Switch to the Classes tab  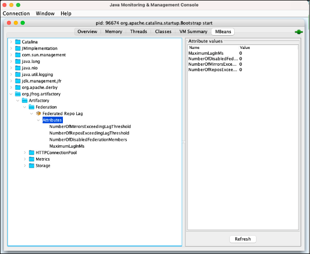click(x=163, y=32)
